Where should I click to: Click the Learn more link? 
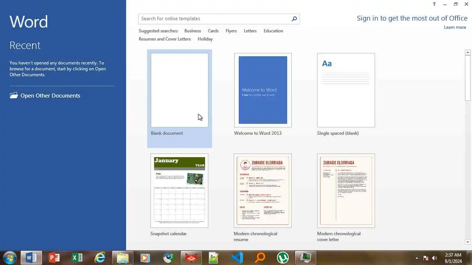(x=455, y=27)
